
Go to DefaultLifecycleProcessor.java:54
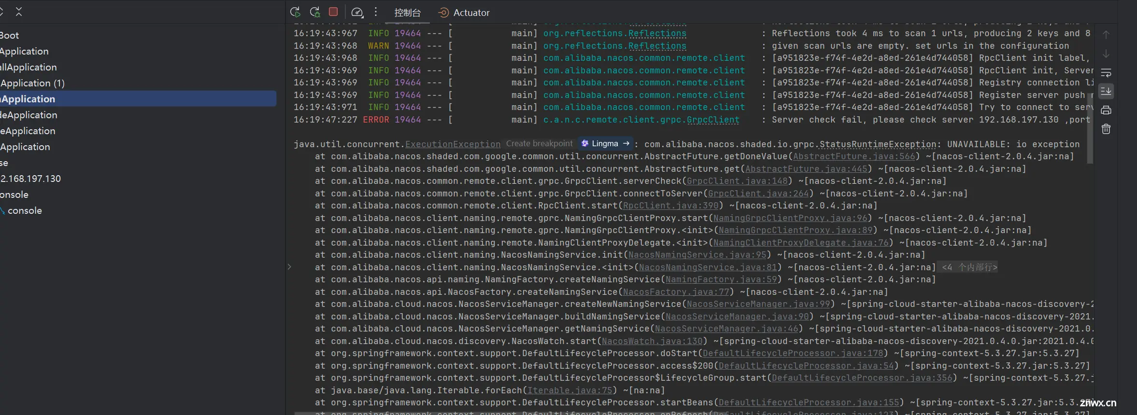806,366
